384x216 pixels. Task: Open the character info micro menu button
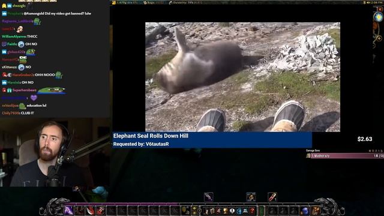[x=206, y=211]
